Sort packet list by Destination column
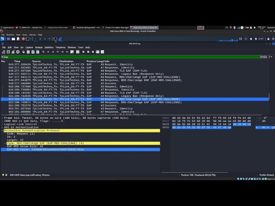The height and width of the screenshot is (206, 275). pyautogui.click(x=66, y=61)
